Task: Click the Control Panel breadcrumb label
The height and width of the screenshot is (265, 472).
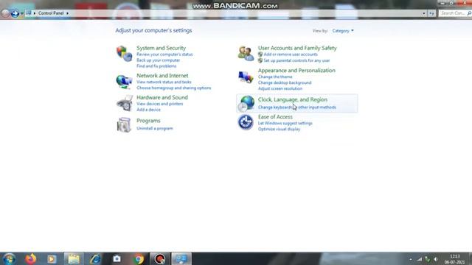Action: 51,13
